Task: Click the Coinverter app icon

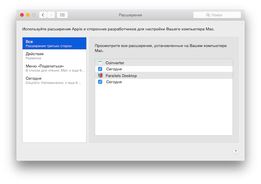Action: click(x=100, y=63)
